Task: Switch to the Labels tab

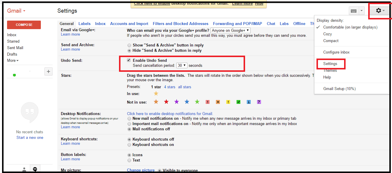Action: point(84,24)
